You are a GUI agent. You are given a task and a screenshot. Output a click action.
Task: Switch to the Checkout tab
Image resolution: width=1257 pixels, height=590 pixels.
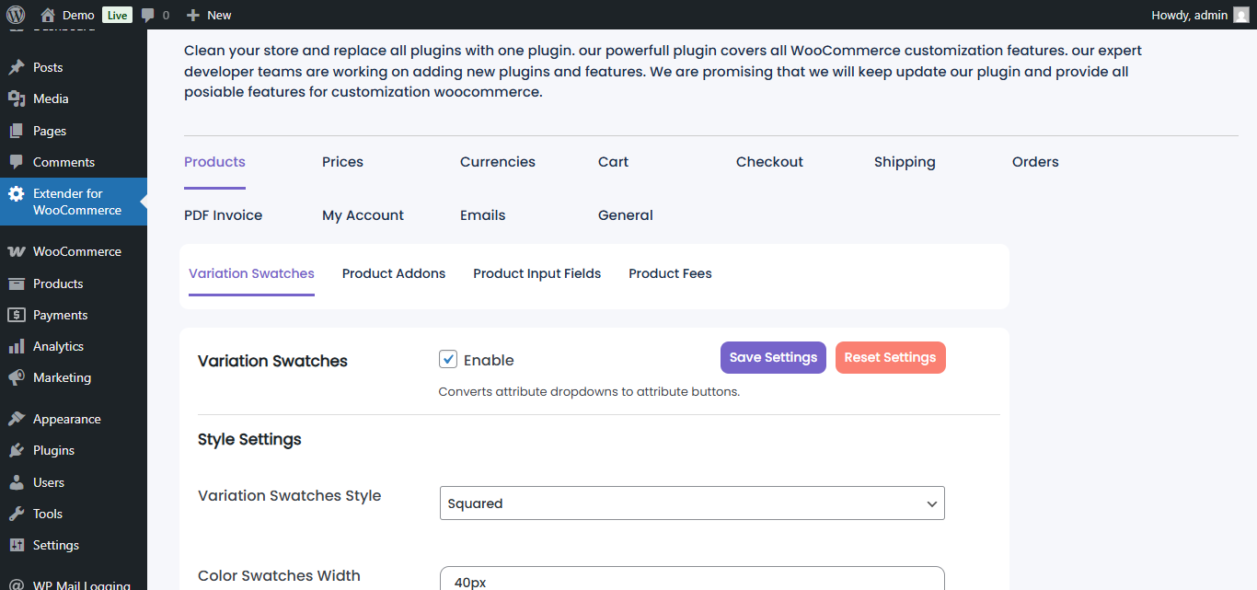769,162
